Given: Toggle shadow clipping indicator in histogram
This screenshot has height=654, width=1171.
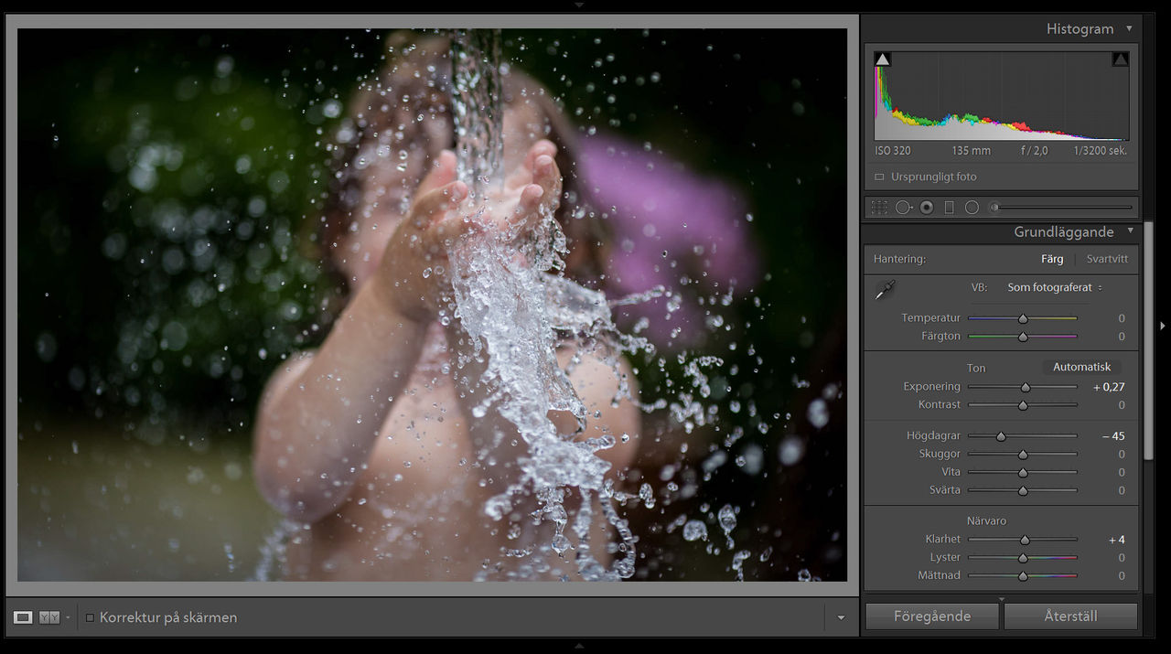Looking at the screenshot, I should pyautogui.click(x=882, y=59).
